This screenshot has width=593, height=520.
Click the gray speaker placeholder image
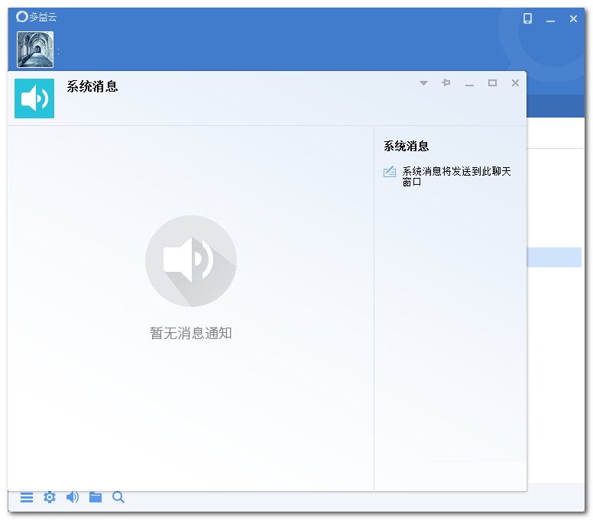[x=191, y=261]
